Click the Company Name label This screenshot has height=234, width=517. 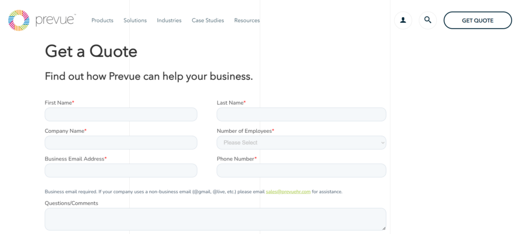click(66, 131)
